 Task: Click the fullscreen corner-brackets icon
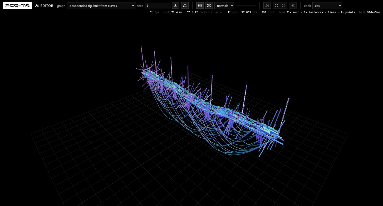click(284, 6)
